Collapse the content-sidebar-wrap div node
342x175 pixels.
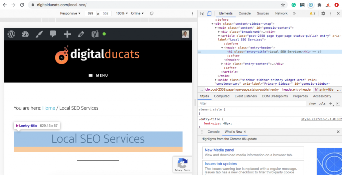pos(213,24)
